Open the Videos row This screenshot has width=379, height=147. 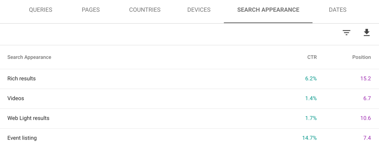tap(16, 99)
